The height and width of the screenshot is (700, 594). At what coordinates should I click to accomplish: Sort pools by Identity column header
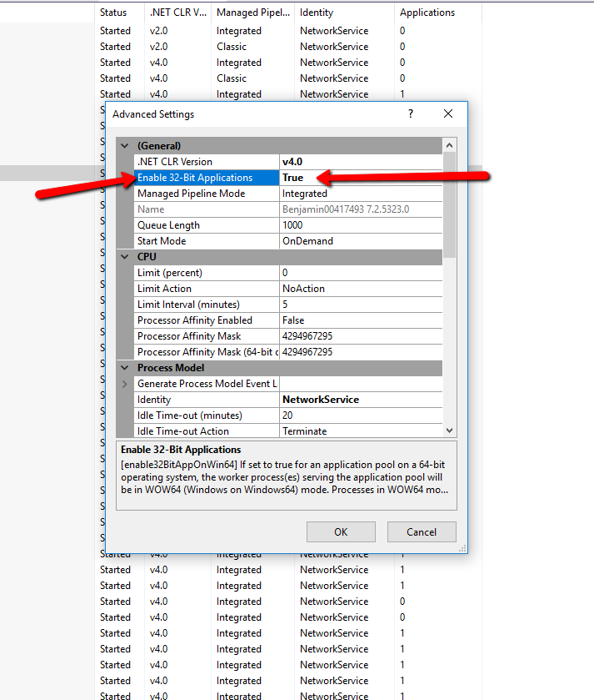(344, 13)
